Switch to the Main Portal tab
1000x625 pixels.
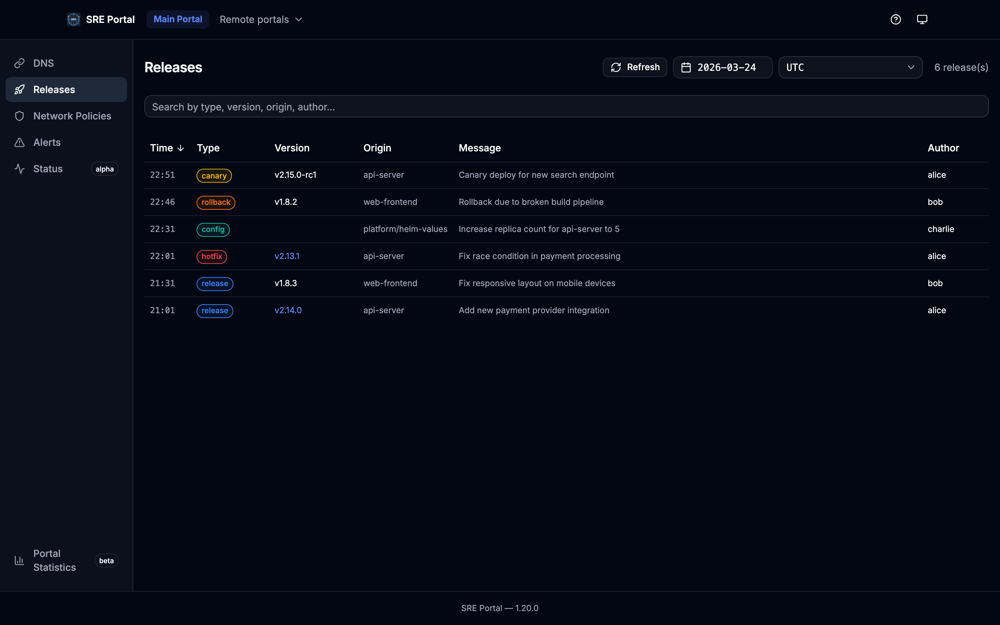(x=178, y=19)
